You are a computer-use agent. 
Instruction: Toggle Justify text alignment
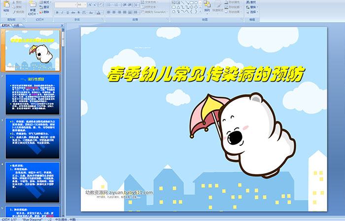(125, 12)
